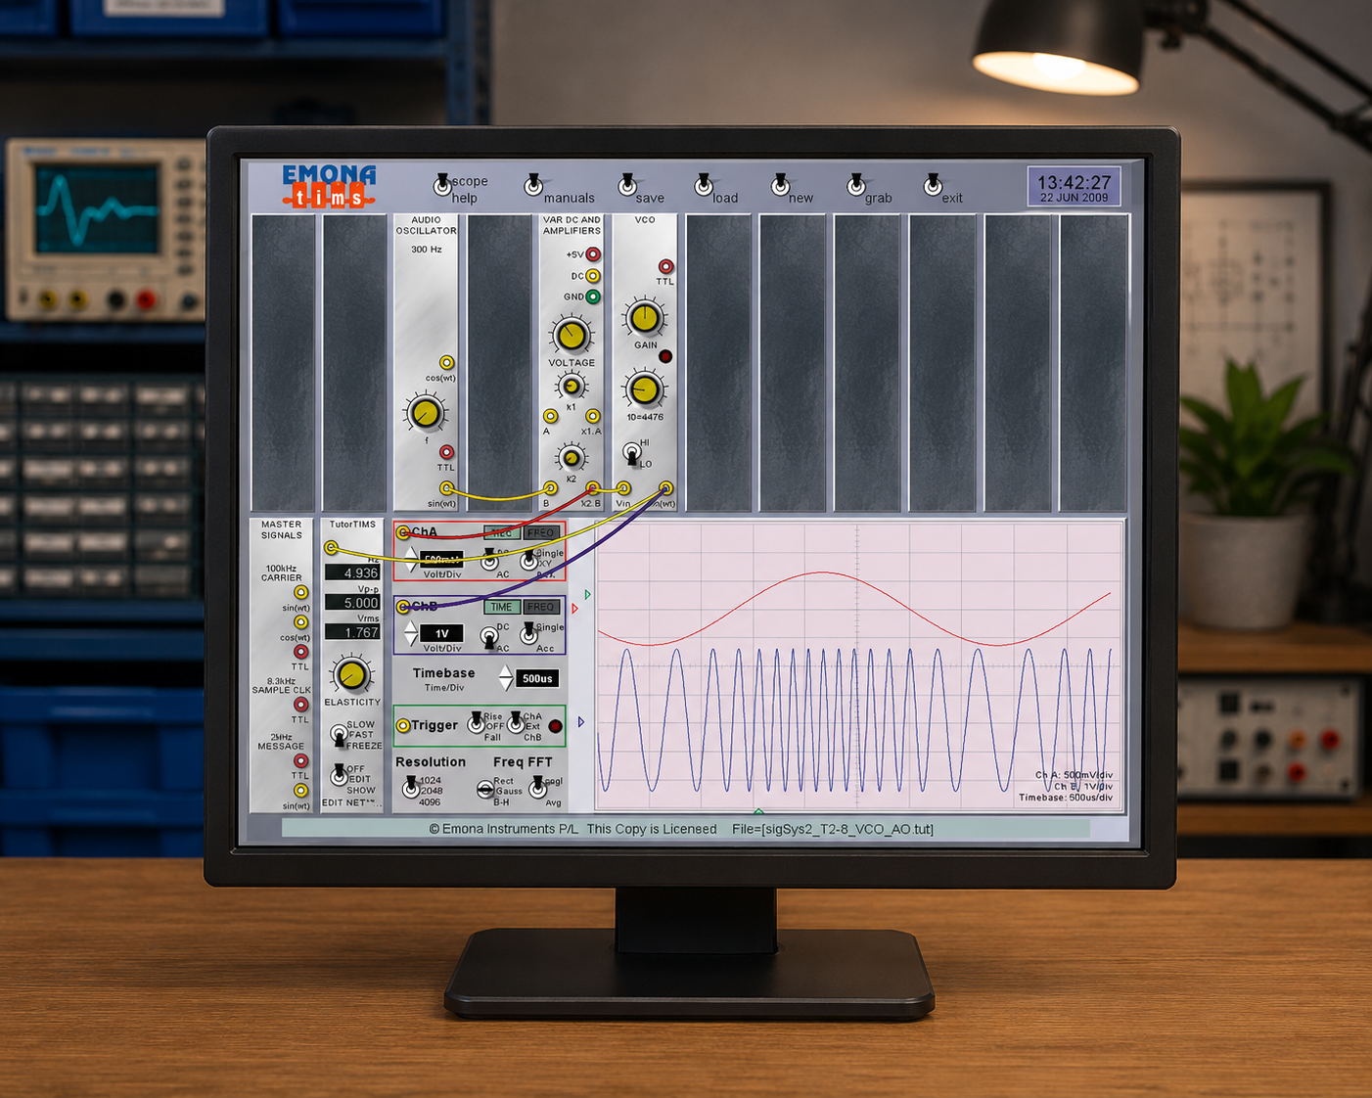Screen dimensions: 1372x1098
Task: Click the VCO GAIN knob
Action: 644,318
